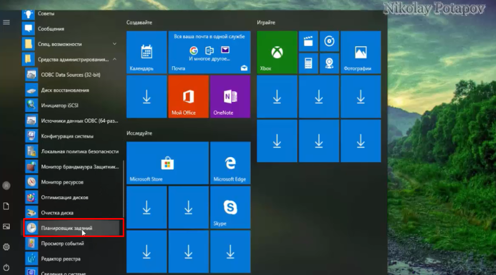
Task: Open Локальная политика безопасности
Action: click(72, 151)
